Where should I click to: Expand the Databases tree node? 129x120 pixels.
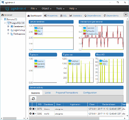pos(8,27)
